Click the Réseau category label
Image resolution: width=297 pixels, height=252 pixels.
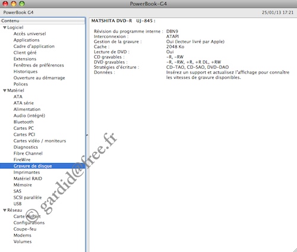click(15, 210)
